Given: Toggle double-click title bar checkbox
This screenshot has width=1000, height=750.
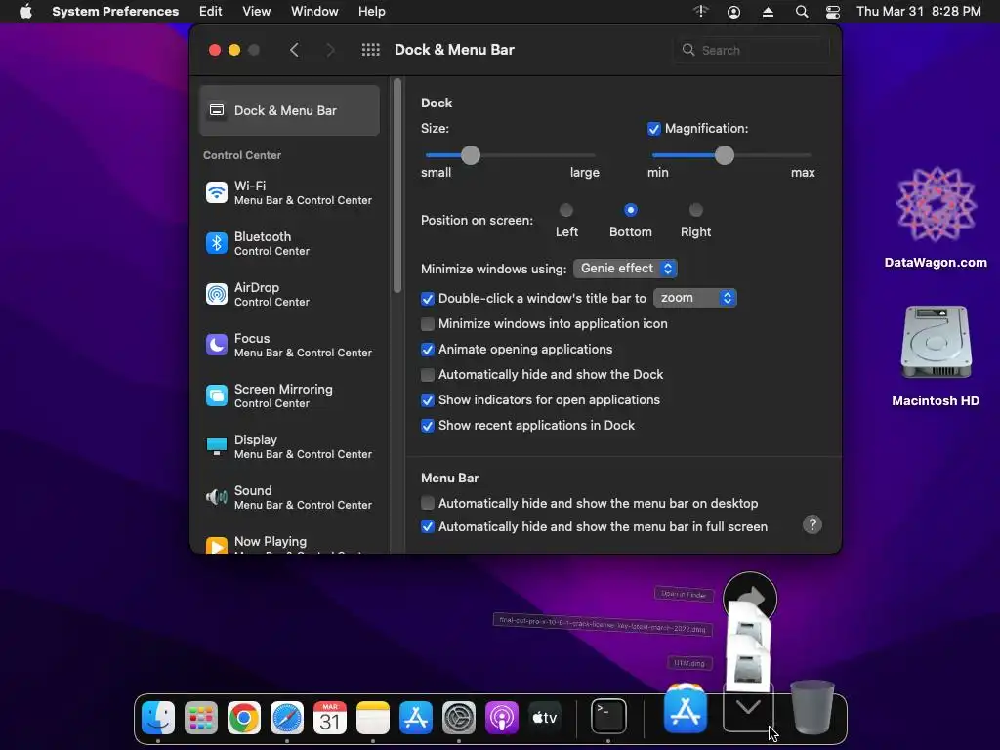Looking at the screenshot, I should pyautogui.click(x=428, y=299).
